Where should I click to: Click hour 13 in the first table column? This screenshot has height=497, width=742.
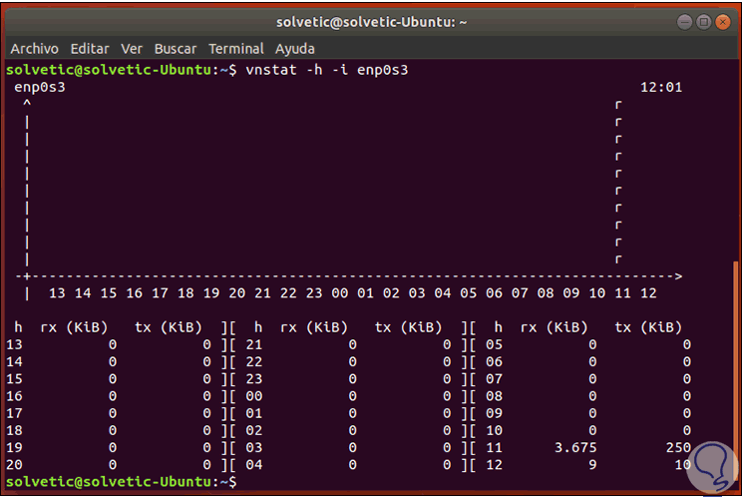pos(14,344)
